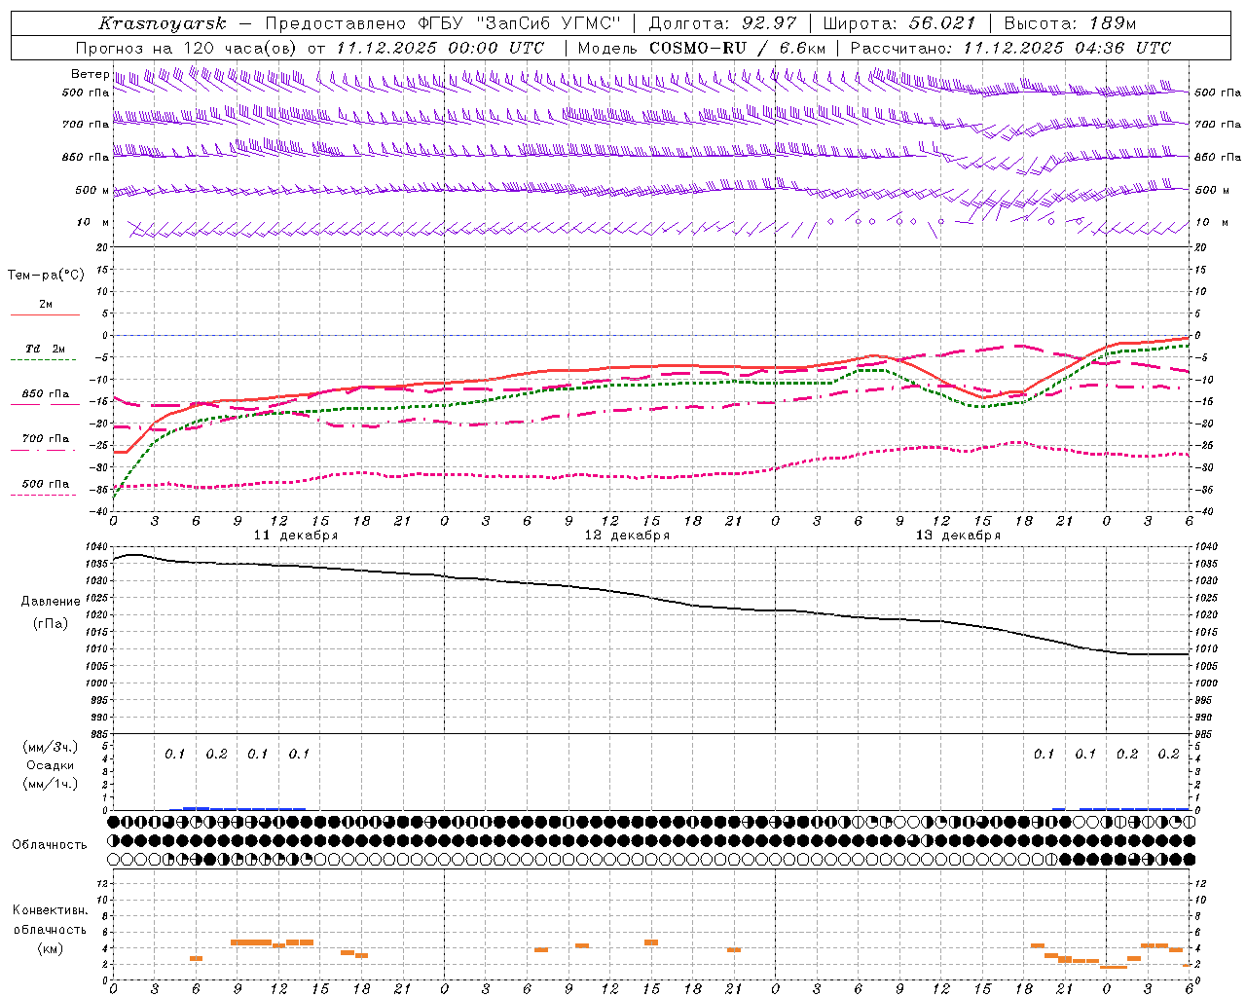Click the Конвективн. label of the convective panel
The image size is (1246, 997).
51,910
